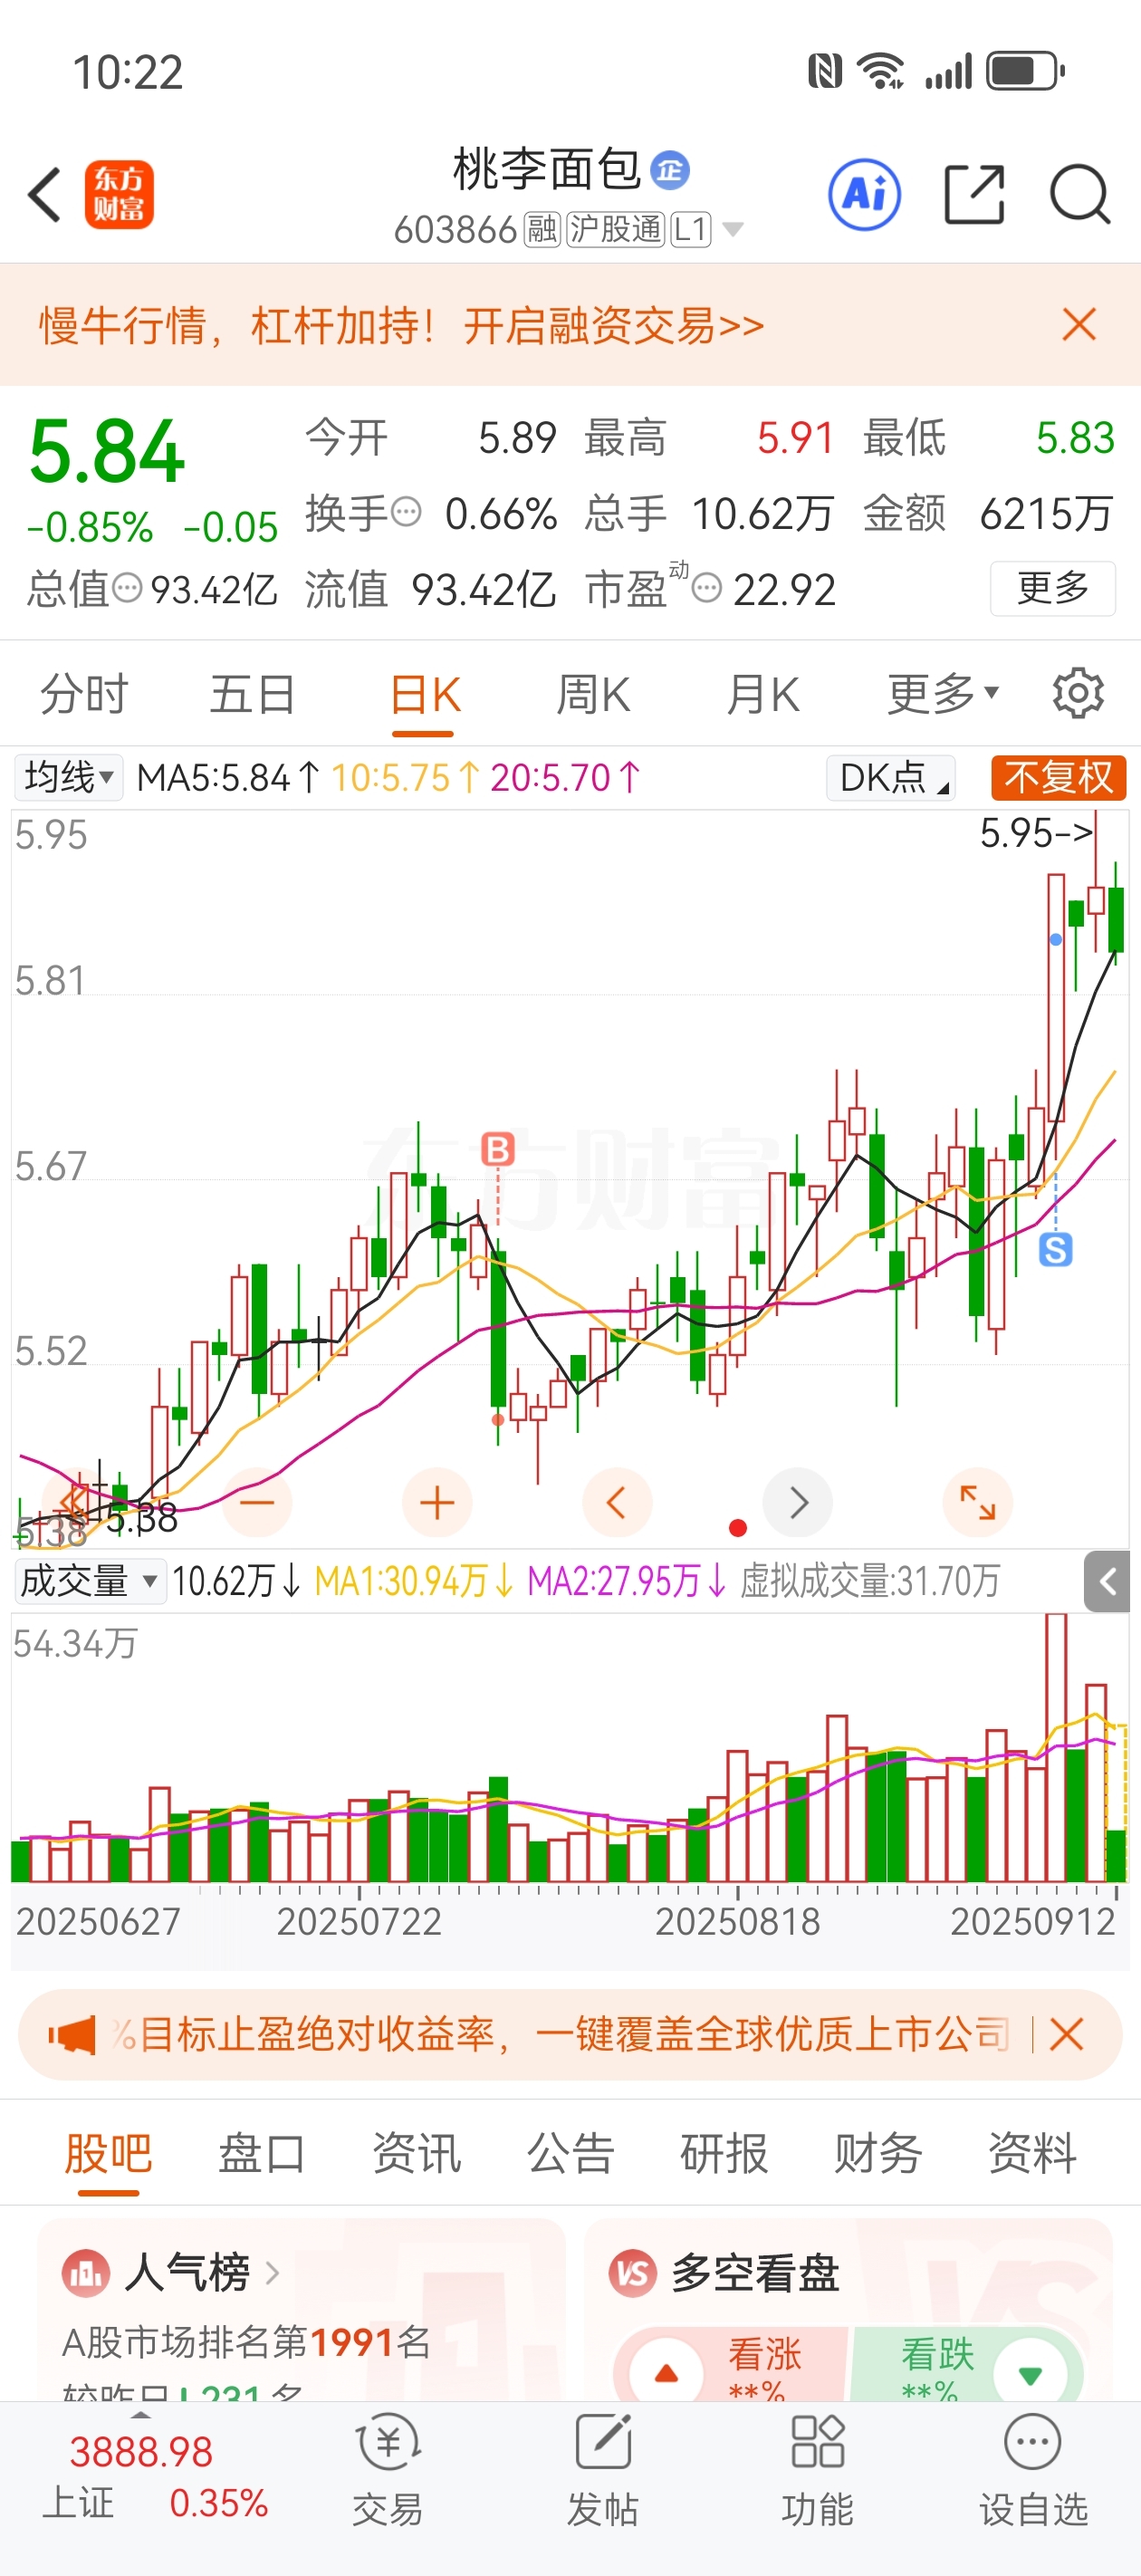Dismiss the margin trading banner
The height and width of the screenshot is (2576, 1141).
point(1079,325)
